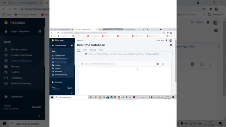The height and width of the screenshot is (127, 226).
Task: Click Upgrade in the background window sidebar
Action: 36,107
